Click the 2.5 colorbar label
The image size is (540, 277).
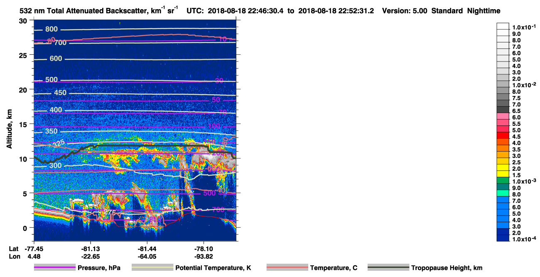517,162
